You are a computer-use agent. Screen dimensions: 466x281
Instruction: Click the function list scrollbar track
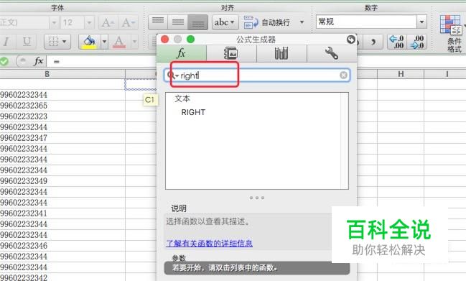345,141
